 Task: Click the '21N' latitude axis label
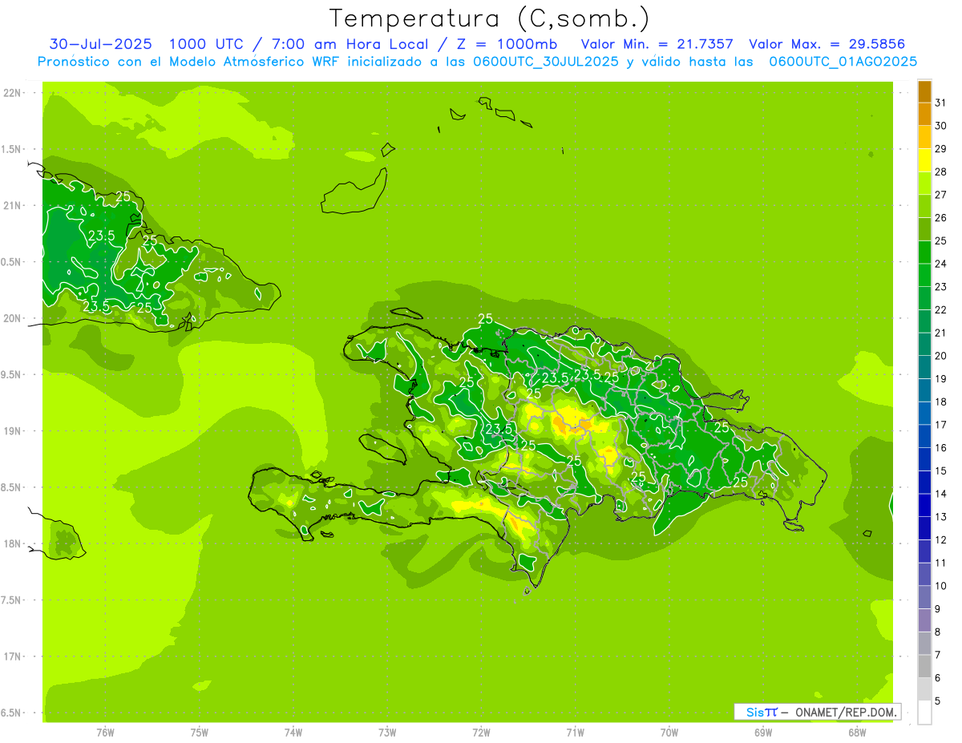coord(14,205)
